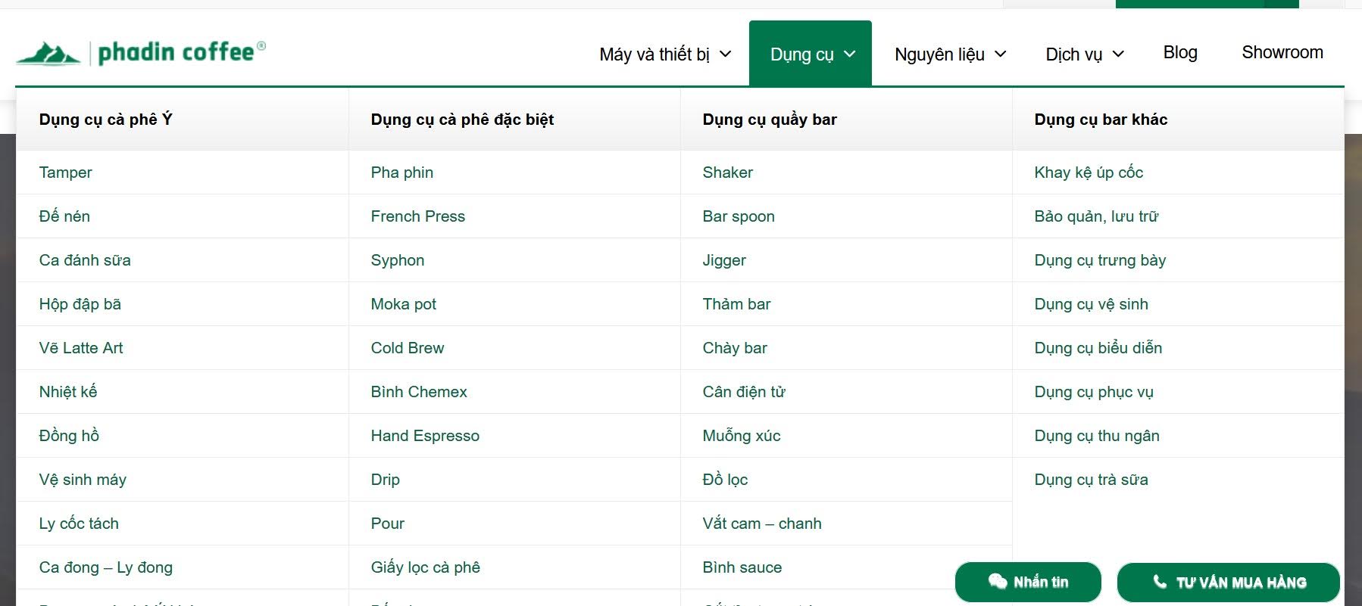Open the French Press link
This screenshot has height=606, width=1362.
[418, 216]
